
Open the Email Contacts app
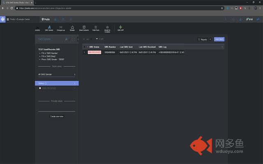(x=84, y=28)
